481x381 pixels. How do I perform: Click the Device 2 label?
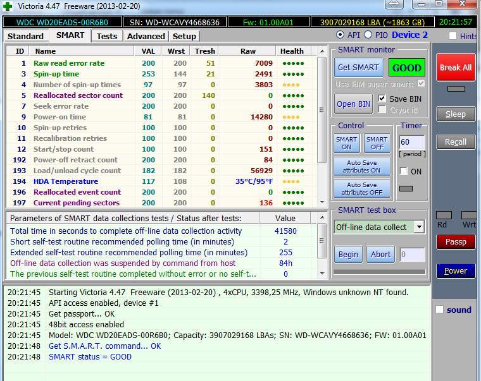click(x=409, y=35)
